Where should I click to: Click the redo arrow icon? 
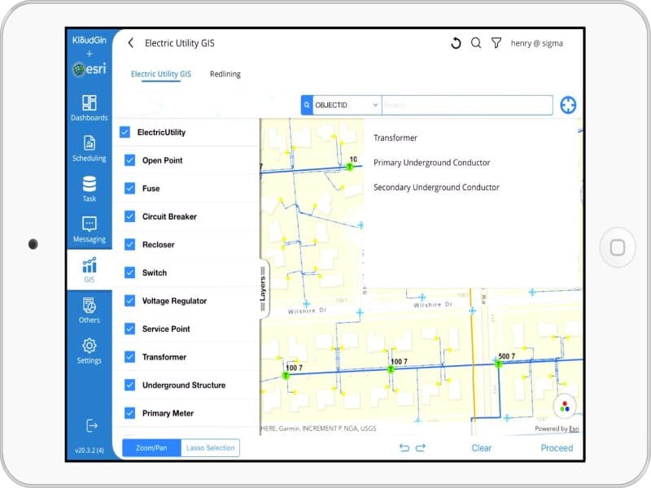pyautogui.click(x=421, y=448)
